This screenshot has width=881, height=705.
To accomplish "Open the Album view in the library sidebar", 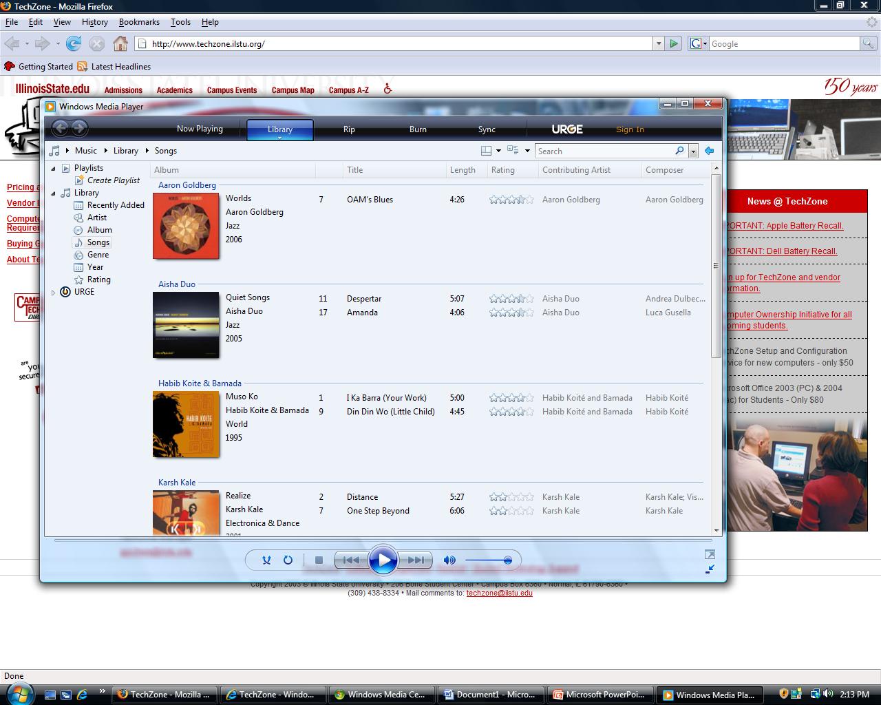I will [80, 230].
